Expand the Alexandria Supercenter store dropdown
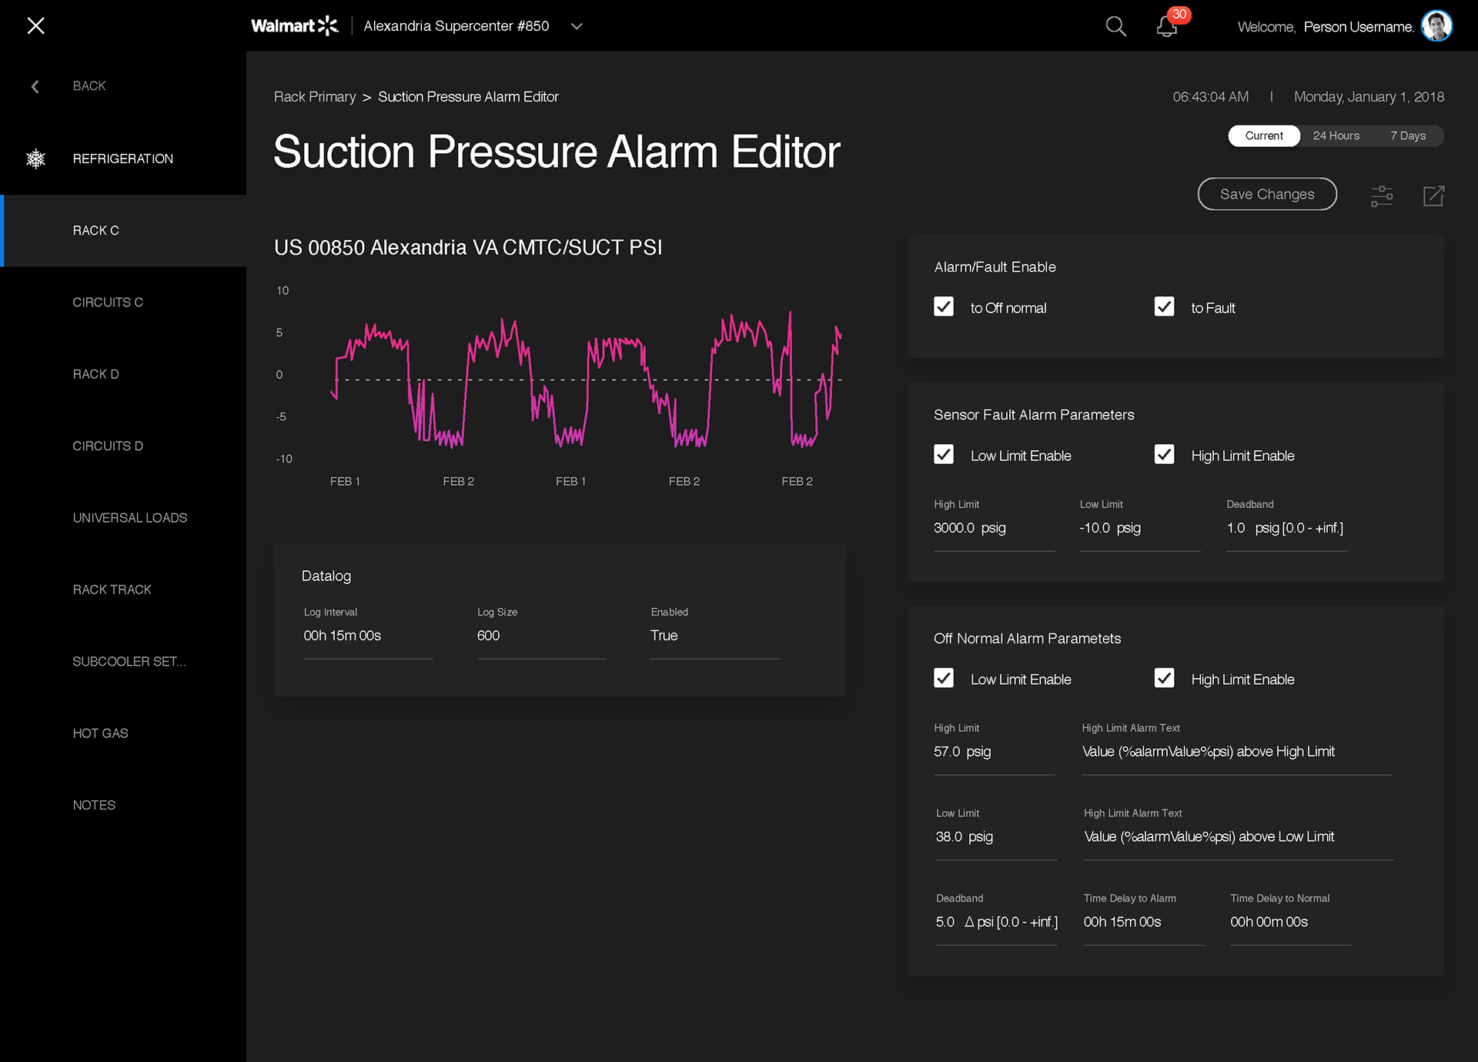 (x=577, y=26)
